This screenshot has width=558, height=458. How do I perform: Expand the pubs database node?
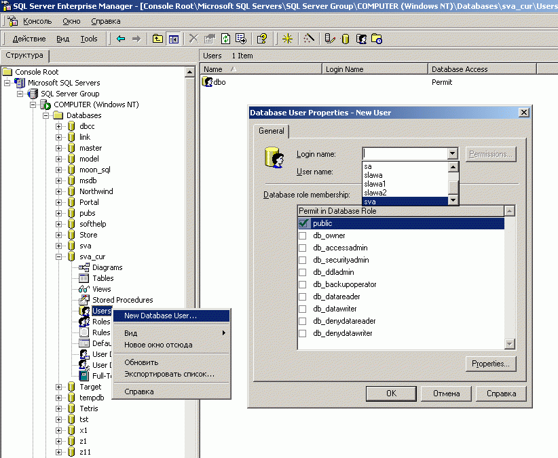click(x=58, y=213)
